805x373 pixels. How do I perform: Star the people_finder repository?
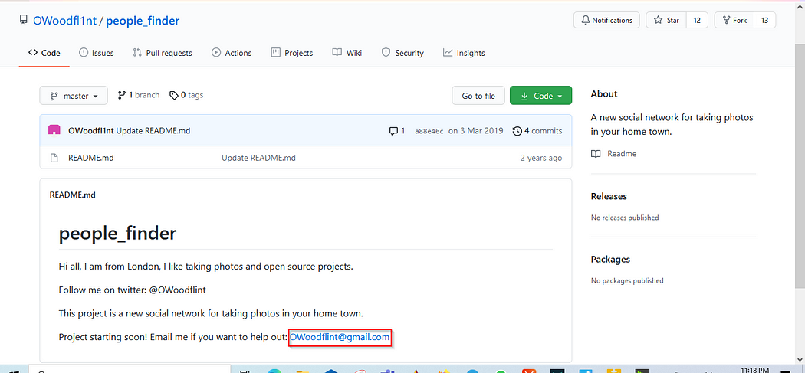coord(666,20)
